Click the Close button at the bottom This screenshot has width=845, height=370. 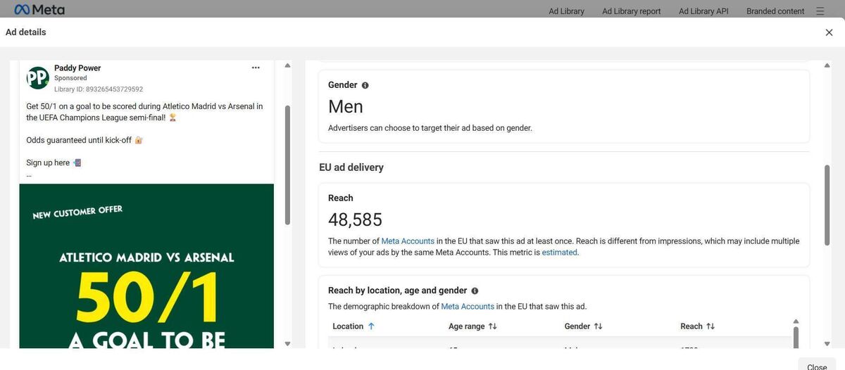tap(817, 366)
